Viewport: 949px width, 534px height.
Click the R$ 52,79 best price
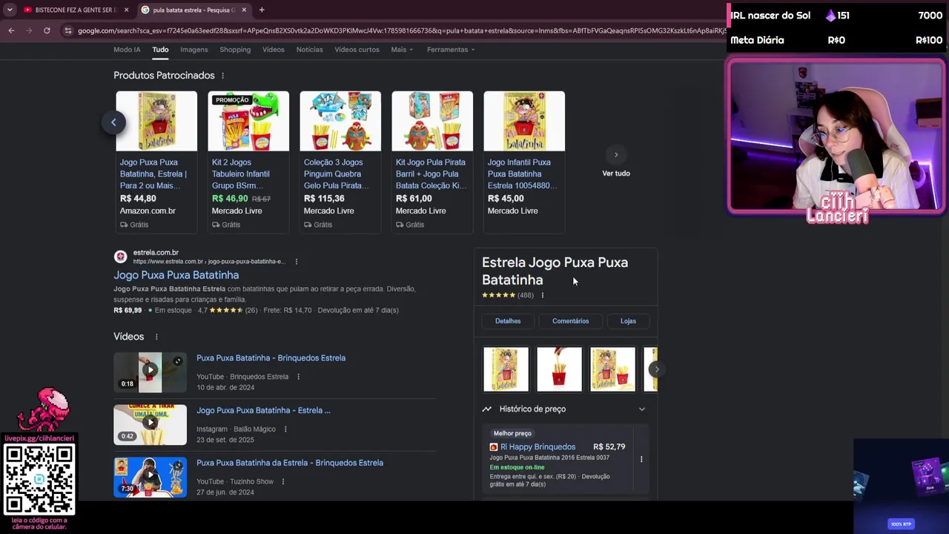click(x=609, y=447)
